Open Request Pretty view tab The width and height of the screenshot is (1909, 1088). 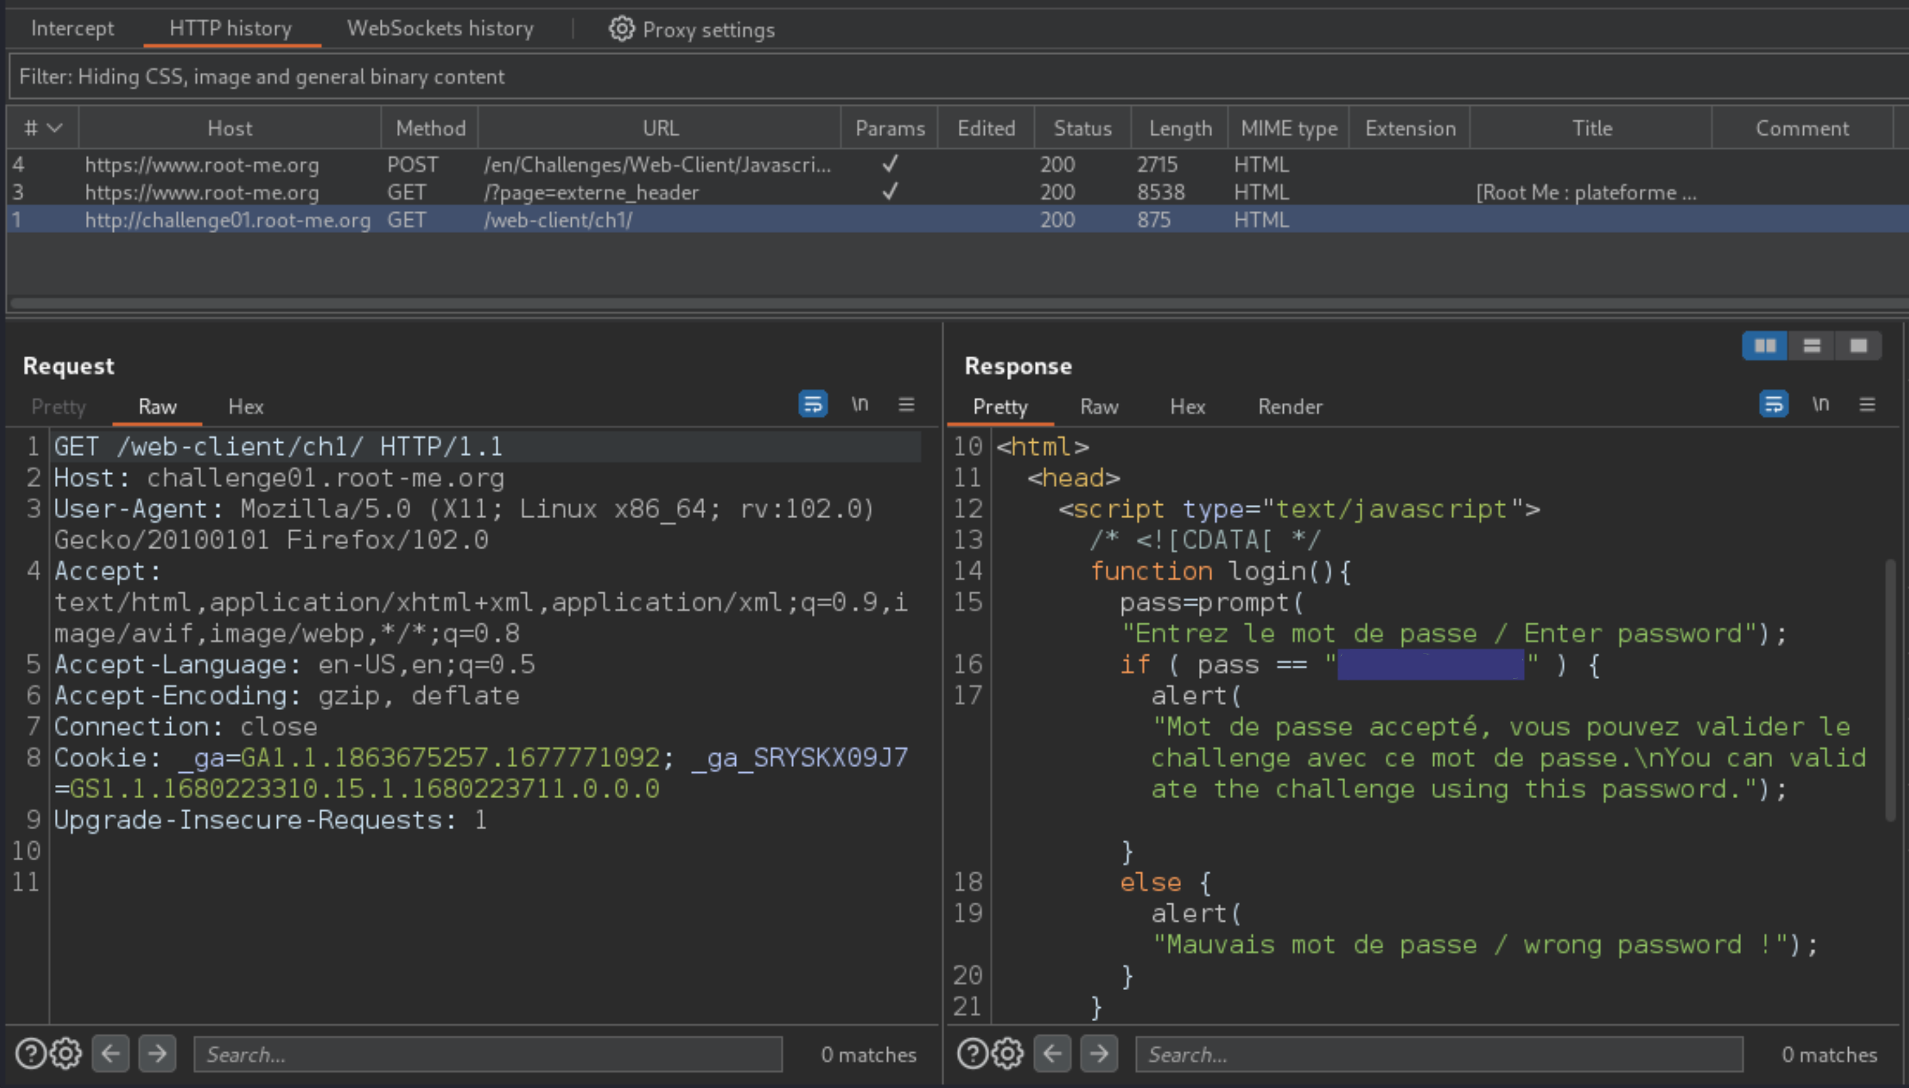[58, 406]
